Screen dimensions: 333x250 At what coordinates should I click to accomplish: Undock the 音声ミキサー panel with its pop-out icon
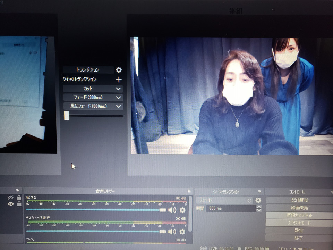[x=189, y=191]
